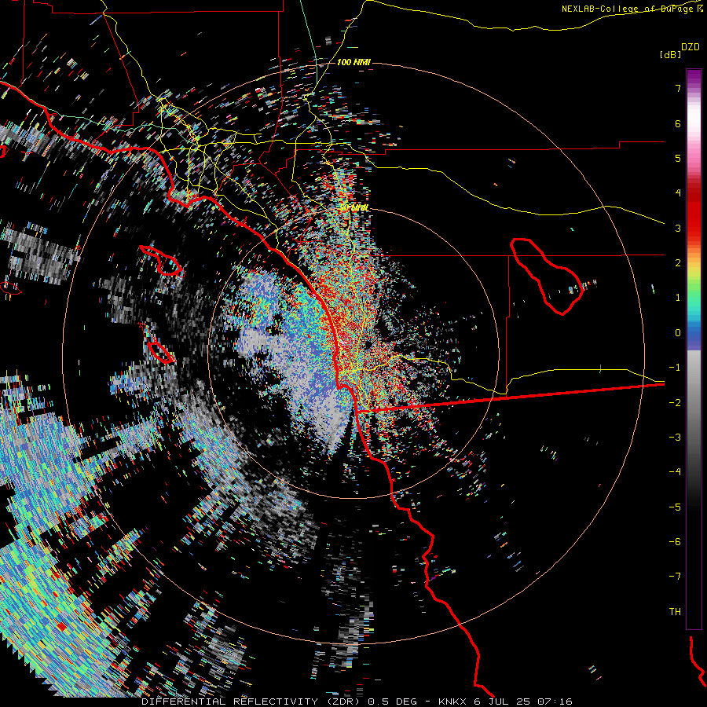Click the scale value 2
Viewport: 707px width, 707px height.
point(678,263)
